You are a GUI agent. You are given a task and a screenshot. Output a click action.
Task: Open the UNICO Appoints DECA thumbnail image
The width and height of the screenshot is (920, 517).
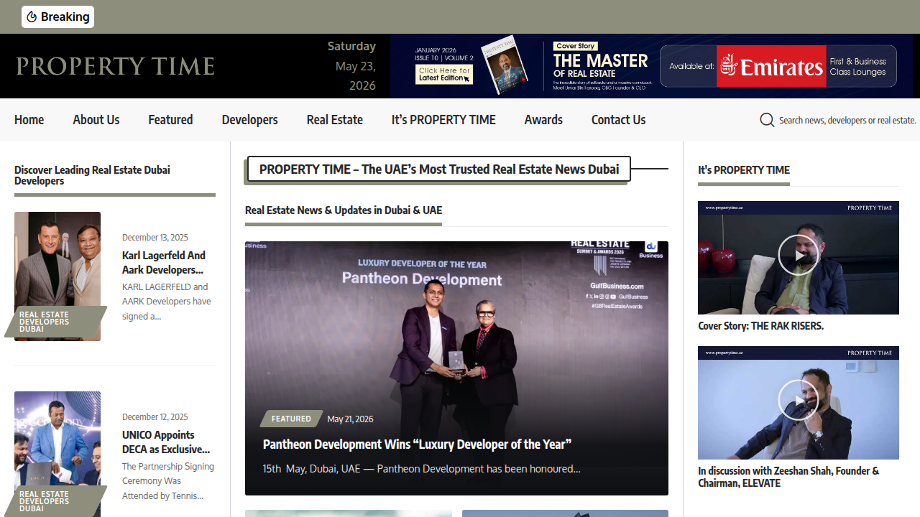pos(57,454)
